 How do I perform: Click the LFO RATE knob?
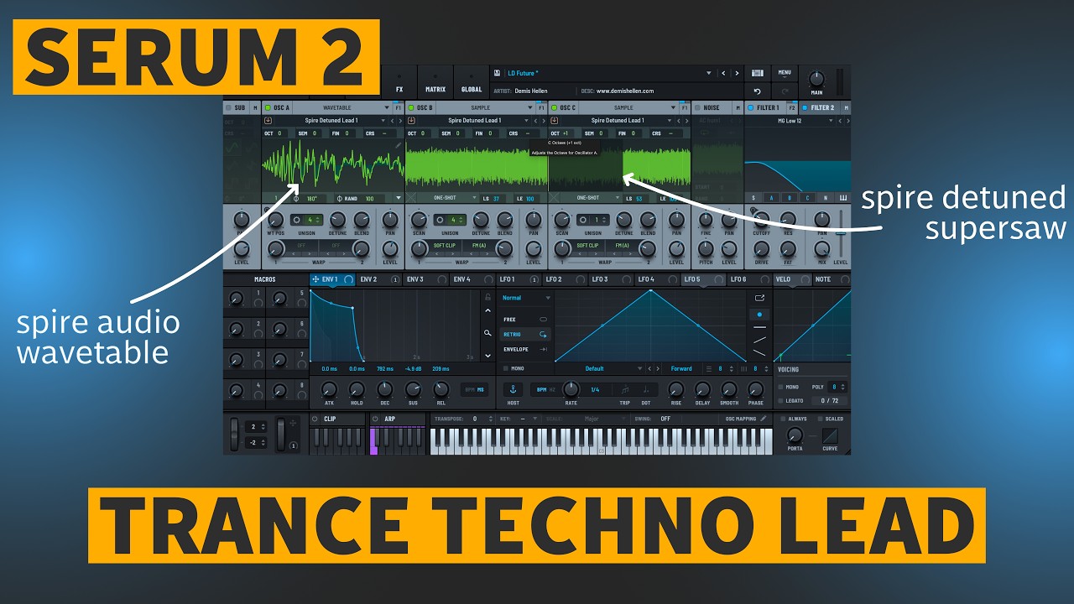click(571, 389)
